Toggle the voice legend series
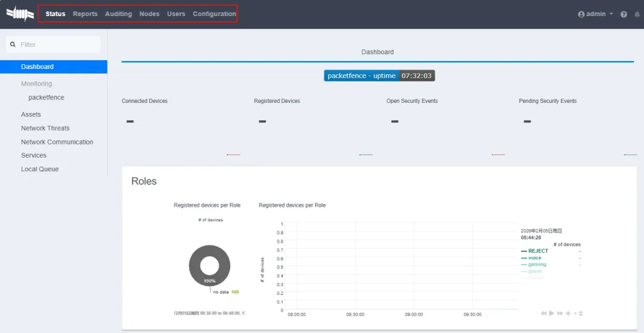Image resolution: width=644 pixels, height=333 pixels. [x=534, y=258]
